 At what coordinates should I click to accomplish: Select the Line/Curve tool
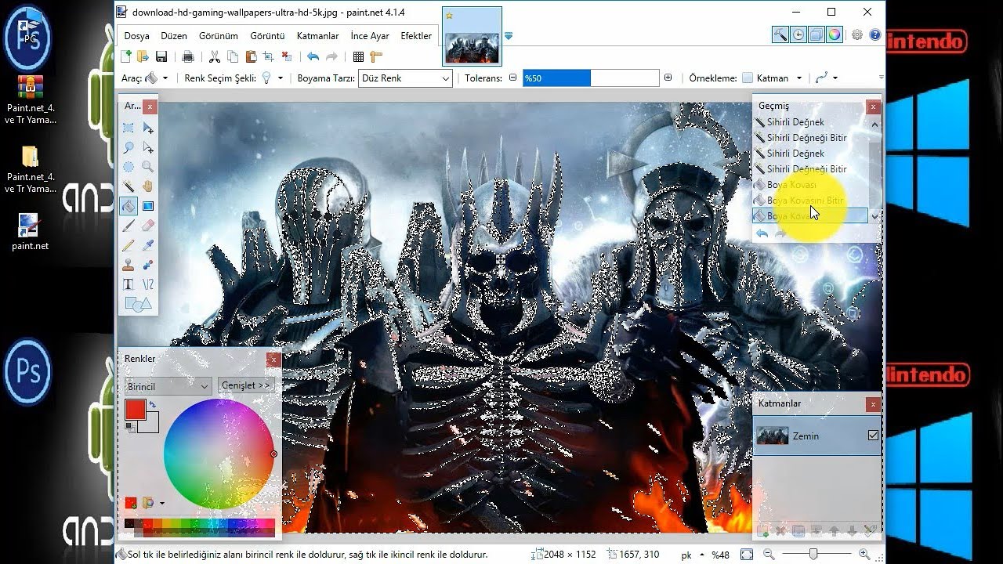point(148,284)
